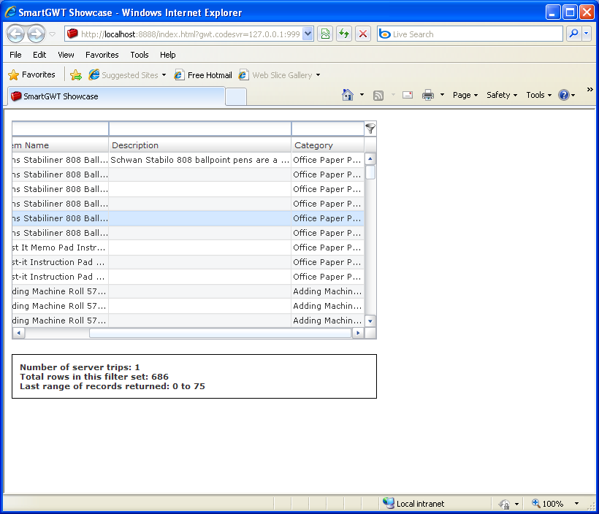
Task: Open the Tools menu in menu bar
Action: [x=140, y=55]
